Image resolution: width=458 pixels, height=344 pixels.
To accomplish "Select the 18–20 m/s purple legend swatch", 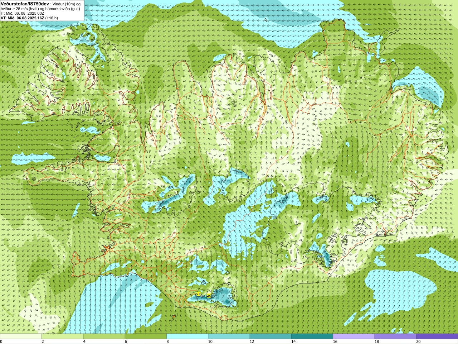I will (395, 336).
